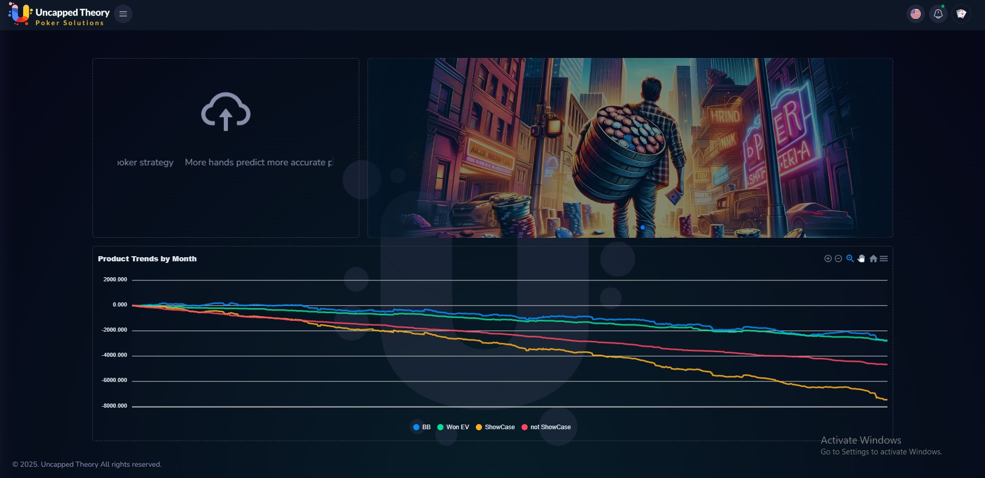Click the red not ShowCase legend marker
This screenshot has height=478, width=985.
525,427
